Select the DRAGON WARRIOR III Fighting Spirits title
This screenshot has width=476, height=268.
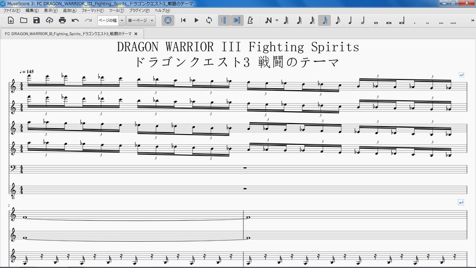tap(238, 47)
